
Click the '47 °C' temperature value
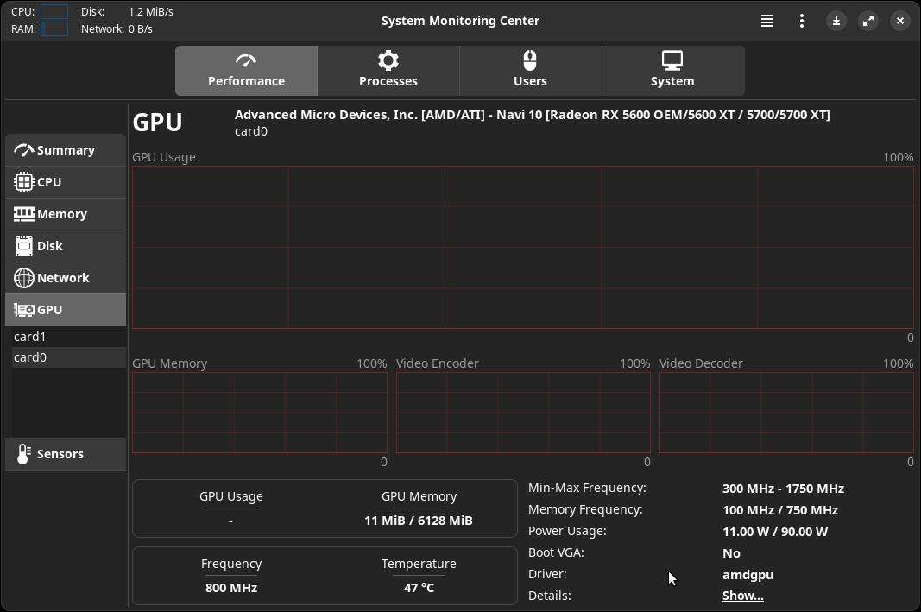419,588
